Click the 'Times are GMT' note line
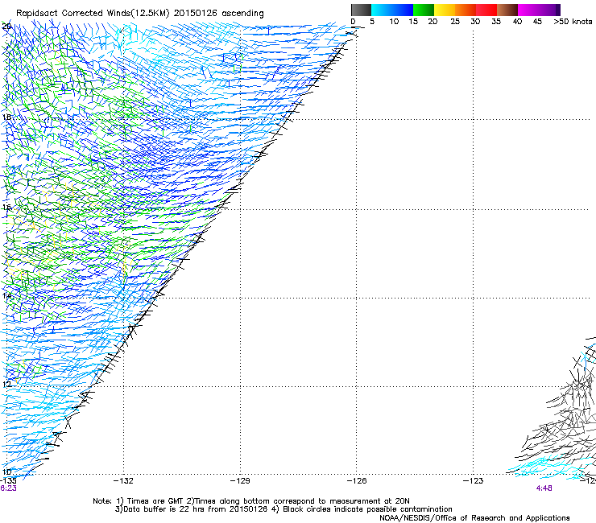Image resolution: width=596 pixels, height=523 pixels. 251,501
